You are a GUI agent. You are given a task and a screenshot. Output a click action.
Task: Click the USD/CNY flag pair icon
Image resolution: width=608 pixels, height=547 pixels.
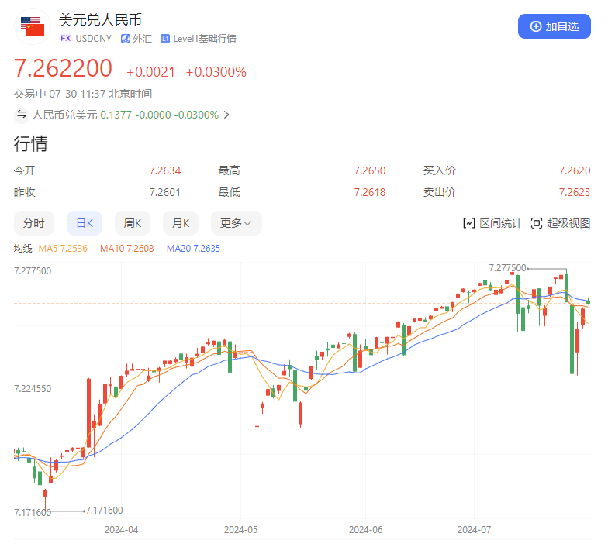click(x=33, y=26)
